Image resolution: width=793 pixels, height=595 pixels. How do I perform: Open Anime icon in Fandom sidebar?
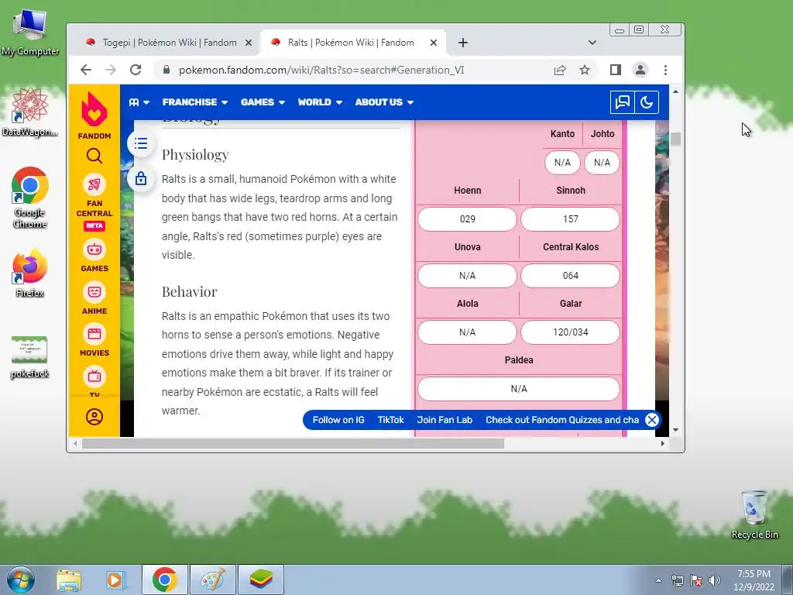pos(94,292)
